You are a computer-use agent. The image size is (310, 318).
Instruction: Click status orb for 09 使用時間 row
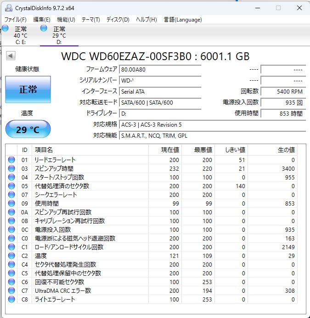click(x=11, y=203)
